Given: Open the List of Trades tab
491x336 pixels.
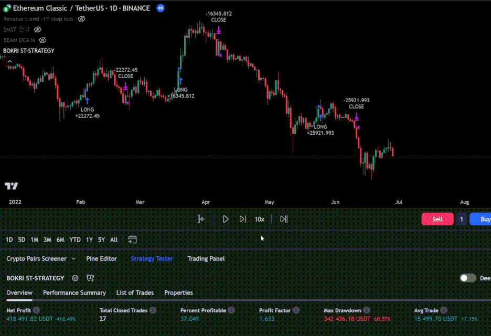Looking at the screenshot, I should point(135,293).
